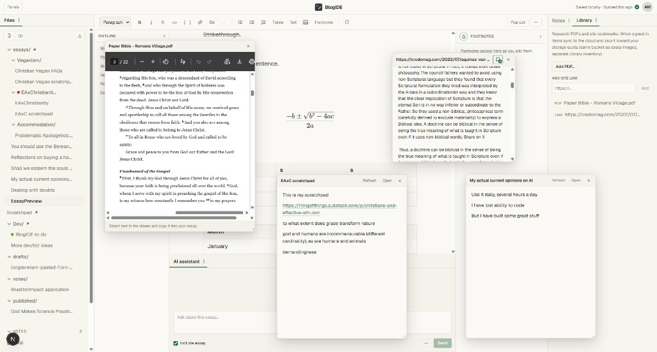
Task: Collapse the Accommodation/ folder
Action: click(x=13, y=124)
